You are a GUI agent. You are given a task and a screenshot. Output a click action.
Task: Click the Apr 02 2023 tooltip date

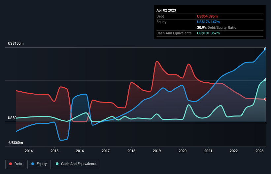click(x=166, y=10)
